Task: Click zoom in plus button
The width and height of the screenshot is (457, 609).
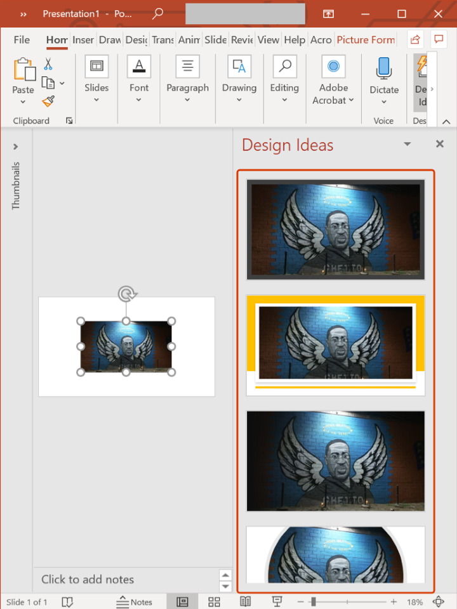Action: 394,602
